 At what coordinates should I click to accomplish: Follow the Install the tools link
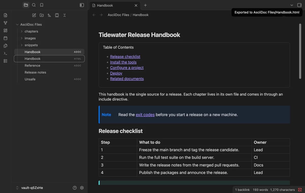123,62
